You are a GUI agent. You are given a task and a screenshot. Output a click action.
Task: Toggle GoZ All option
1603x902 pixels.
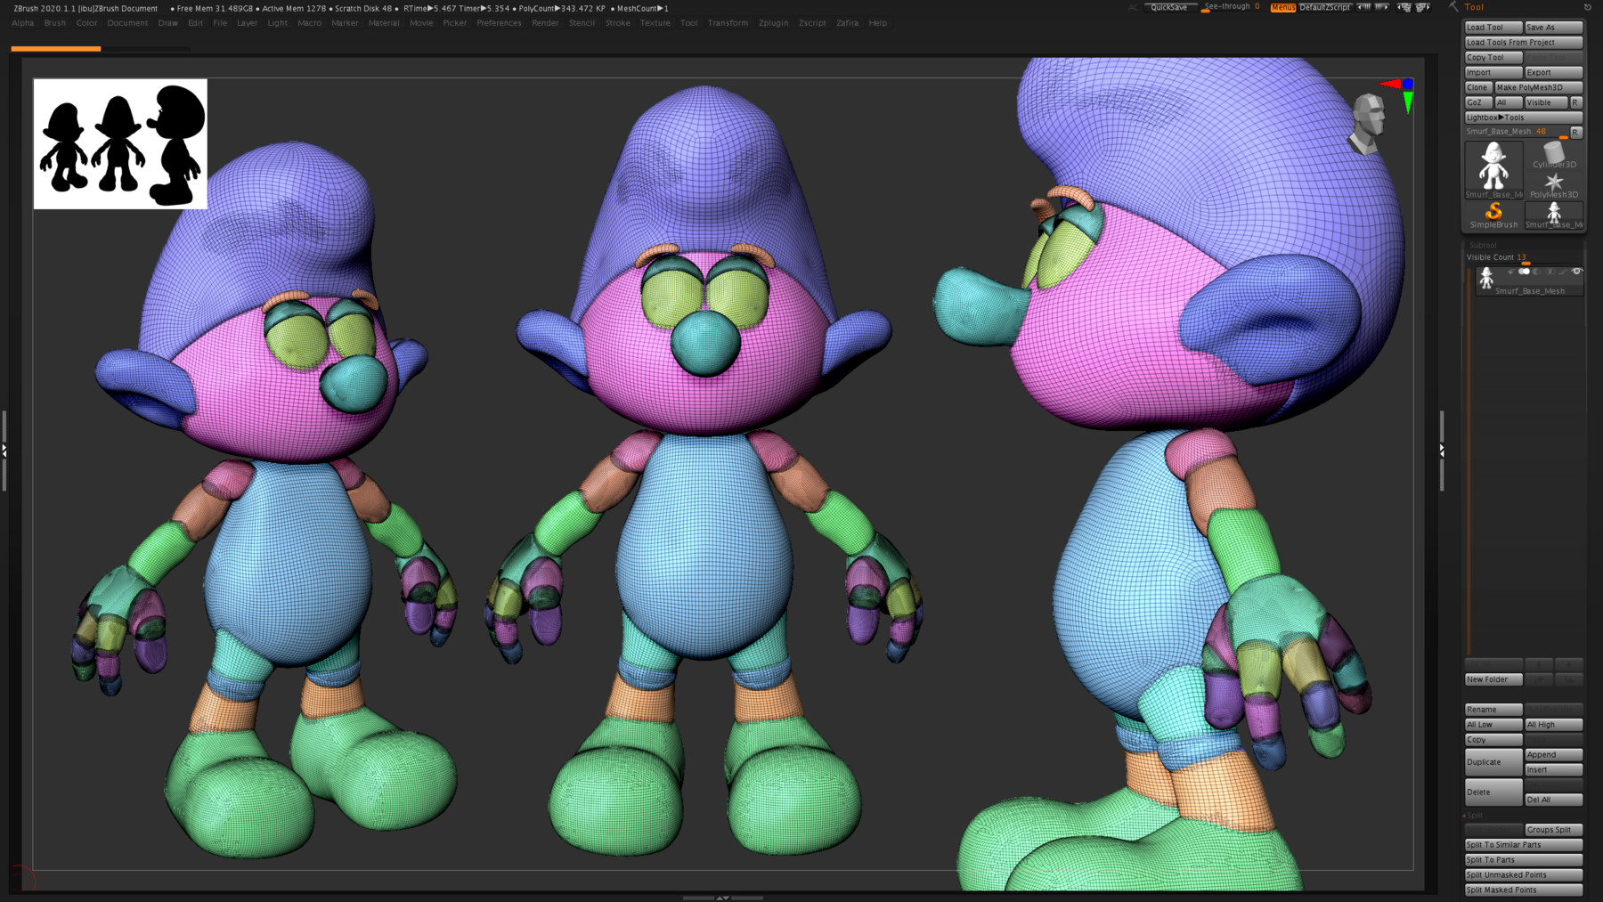(1509, 102)
